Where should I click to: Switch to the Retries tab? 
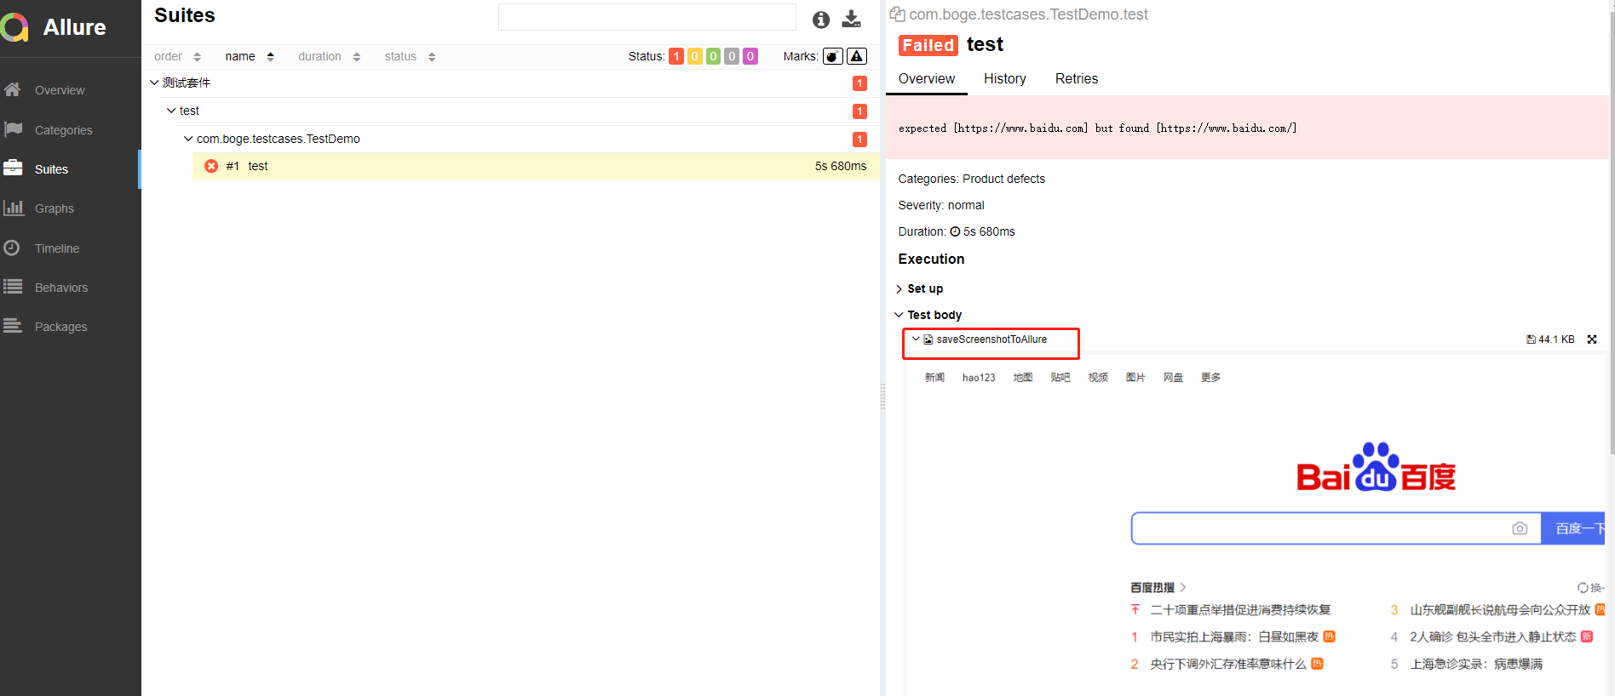(1077, 78)
